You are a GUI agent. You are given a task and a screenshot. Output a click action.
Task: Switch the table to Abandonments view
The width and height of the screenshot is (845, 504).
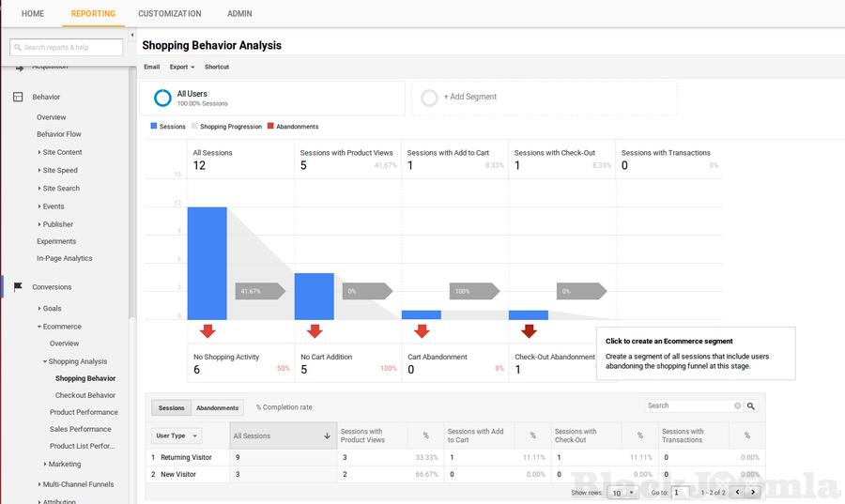coord(217,408)
